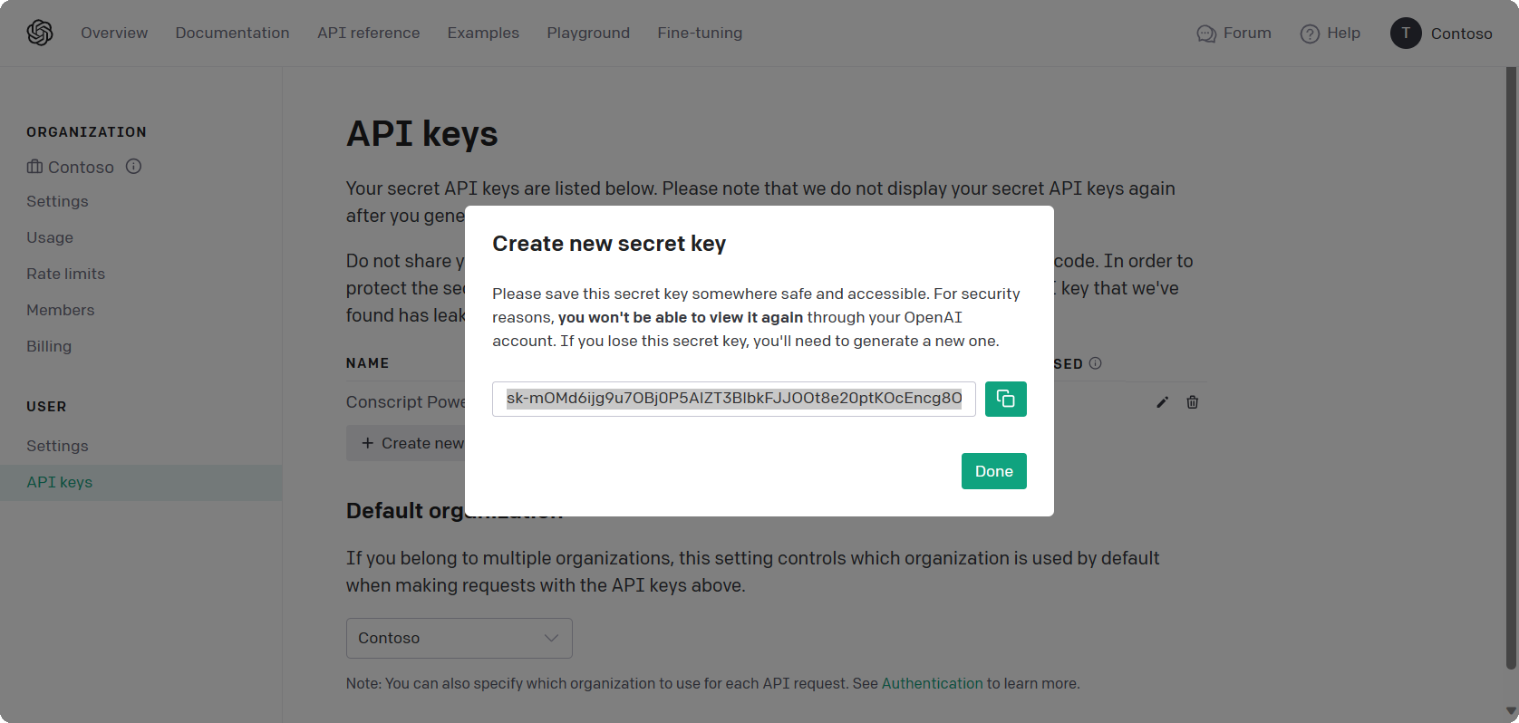This screenshot has width=1519, height=723.
Task: Delete key using trash icon
Action: pos(1193,402)
